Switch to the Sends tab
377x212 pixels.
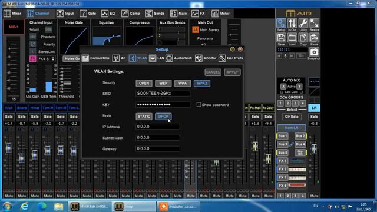[155, 14]
